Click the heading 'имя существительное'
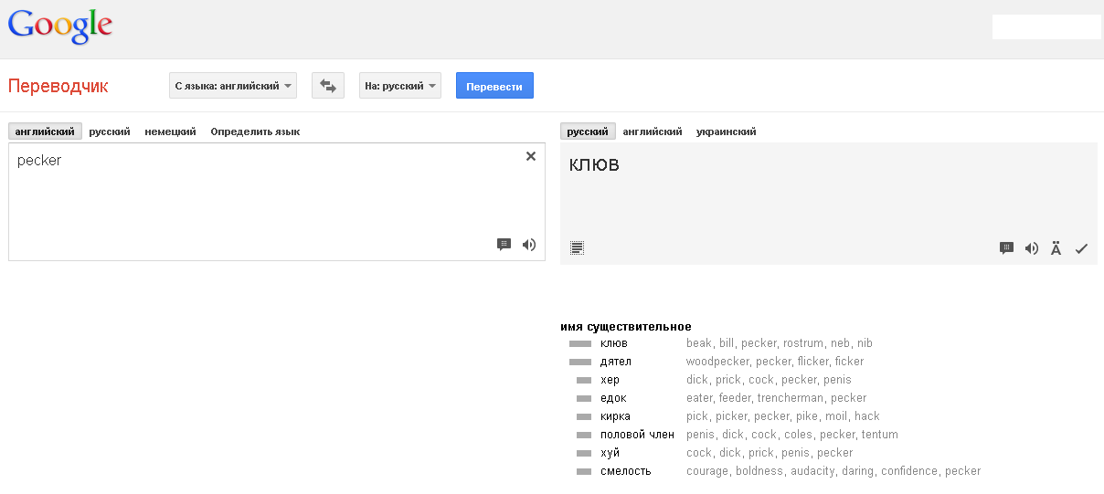The height and width of the screenshot is (494, 1104). click(626, 326)
